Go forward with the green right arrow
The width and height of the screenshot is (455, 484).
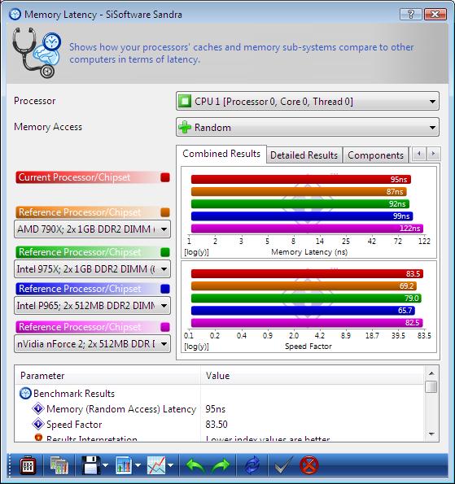click(221, 465)
